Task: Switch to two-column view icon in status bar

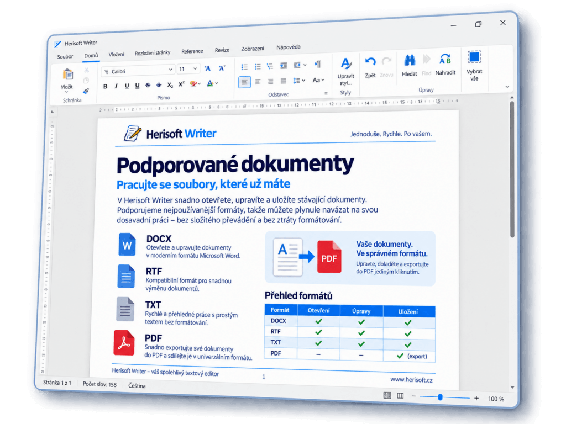Action: 400,396
